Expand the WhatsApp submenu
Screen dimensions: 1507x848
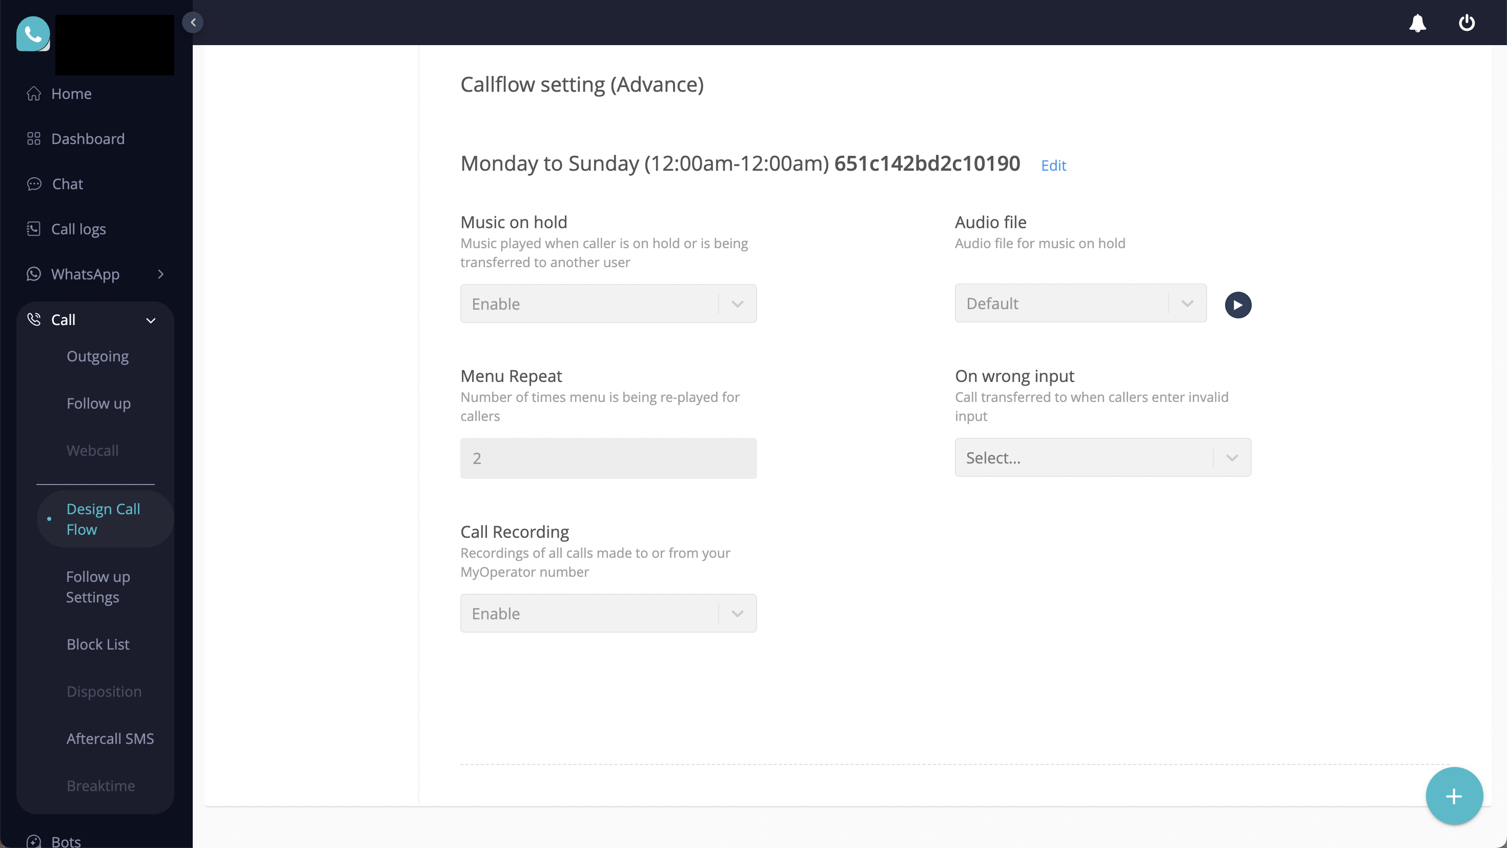pos(161,274)
